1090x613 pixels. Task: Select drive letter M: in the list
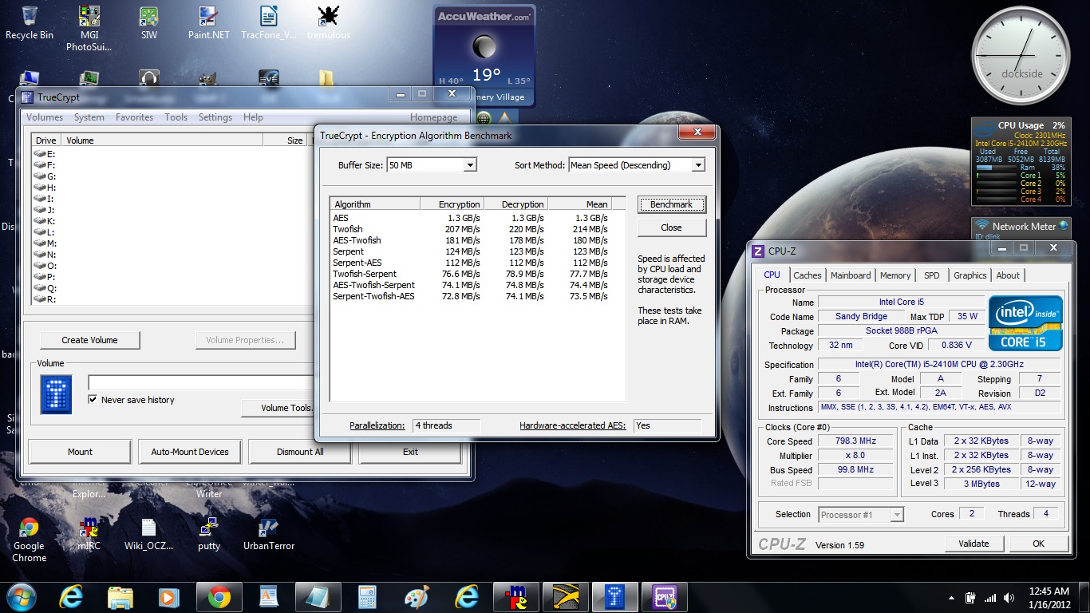click(51, 243)
